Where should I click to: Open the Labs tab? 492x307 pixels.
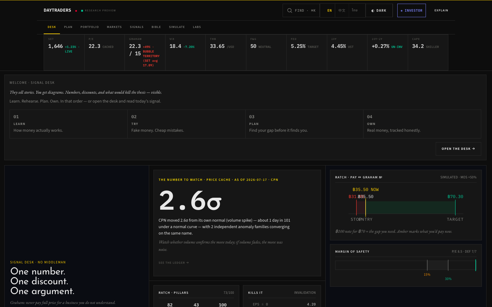(197, 27)
